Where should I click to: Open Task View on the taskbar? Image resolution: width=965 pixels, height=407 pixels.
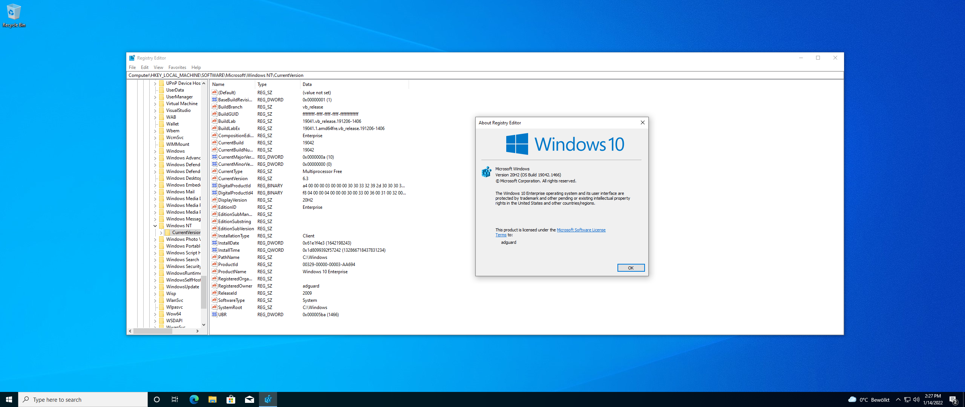[175, 399]
